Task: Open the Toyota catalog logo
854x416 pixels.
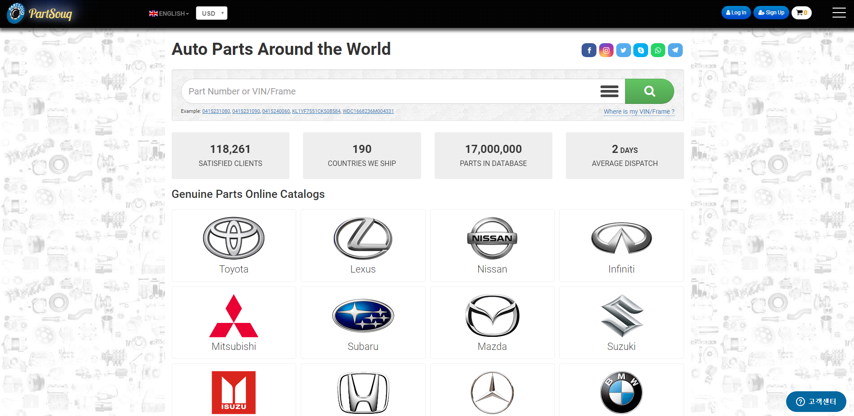Action: click(x=234, y=238)
